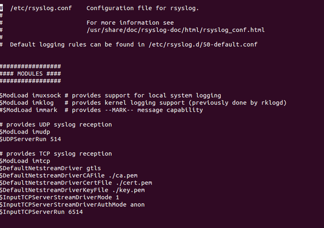
Task: Click the $InputTCPServerRun 6514 port value
Action: [75, 212]
